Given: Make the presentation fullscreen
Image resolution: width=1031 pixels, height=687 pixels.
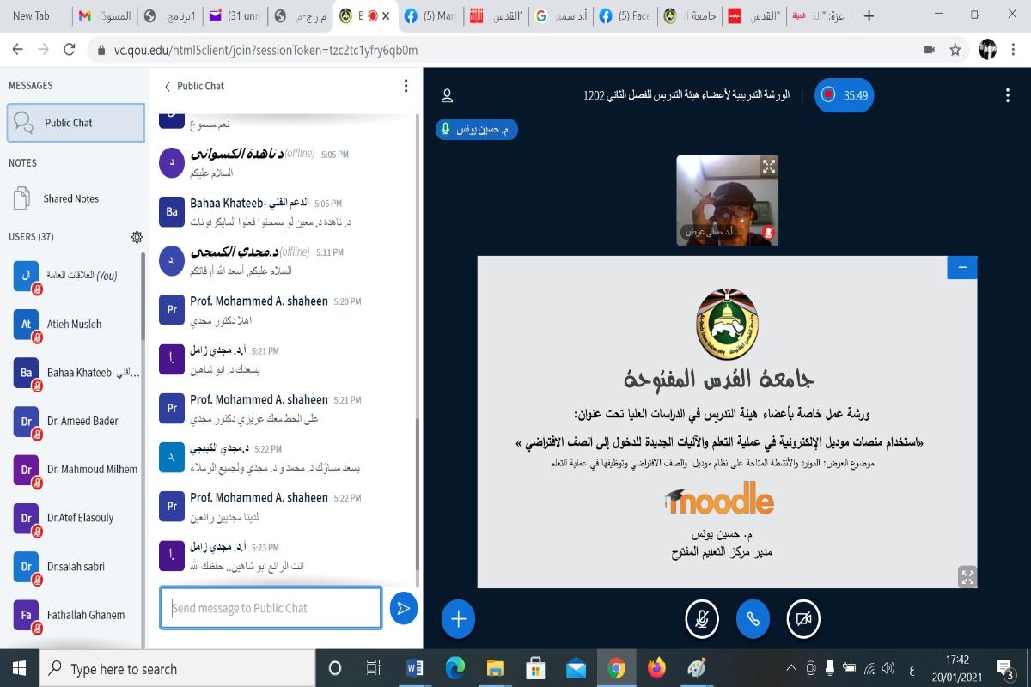Looking at the screenshot, I should [x=967, y=576].
